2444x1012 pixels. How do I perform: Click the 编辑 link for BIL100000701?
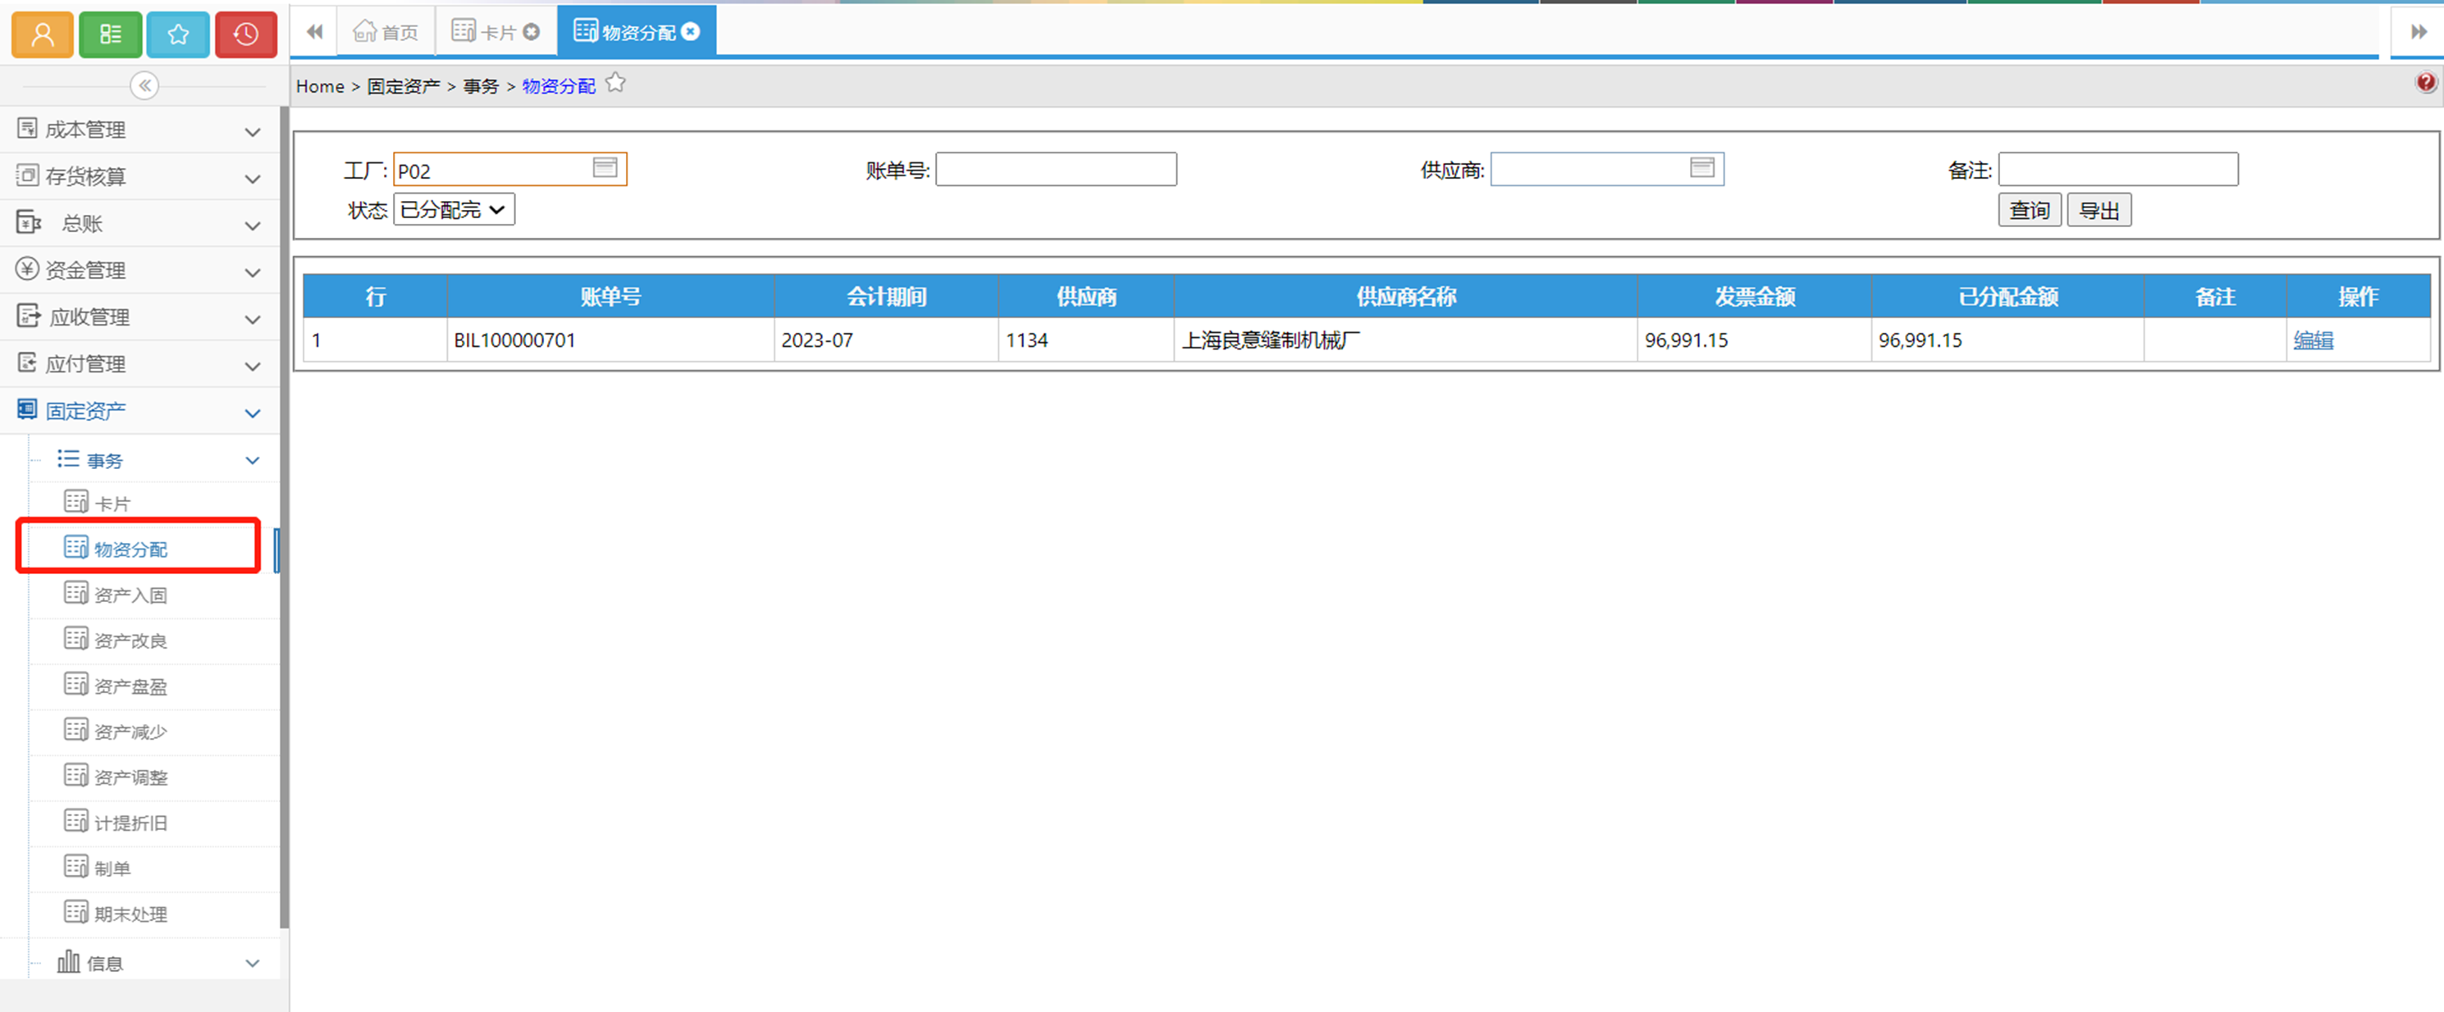2313,340
